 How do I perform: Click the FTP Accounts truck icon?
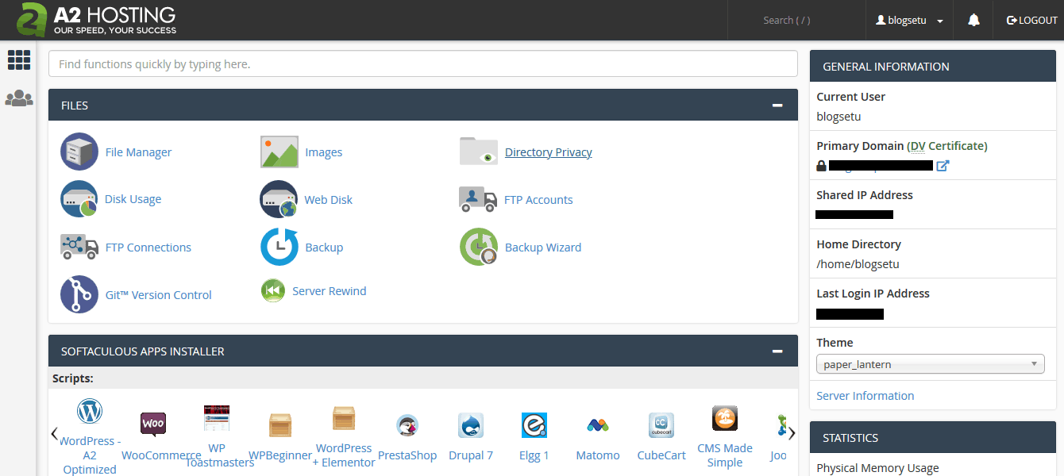point(478,199)
